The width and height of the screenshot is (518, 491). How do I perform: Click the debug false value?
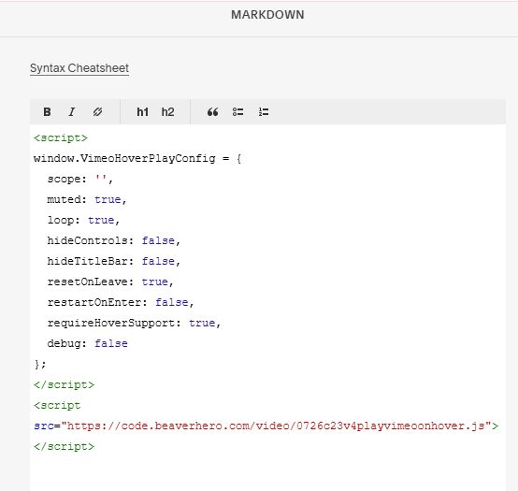[111, 343]
